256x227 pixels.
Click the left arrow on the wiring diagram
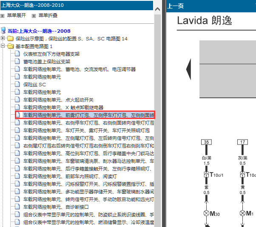click(188, 69)
